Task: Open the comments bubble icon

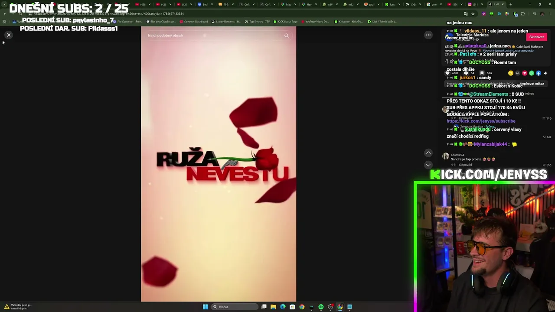Action: pos(465,73)
